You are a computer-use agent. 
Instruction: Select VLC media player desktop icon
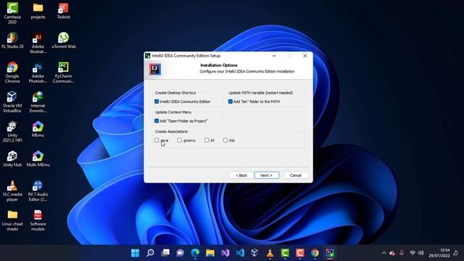pyautogui.click(x=12, y=191)
